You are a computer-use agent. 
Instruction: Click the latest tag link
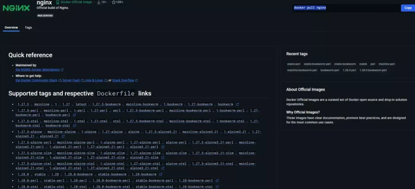pyautogui.click(x=81, y=104)
